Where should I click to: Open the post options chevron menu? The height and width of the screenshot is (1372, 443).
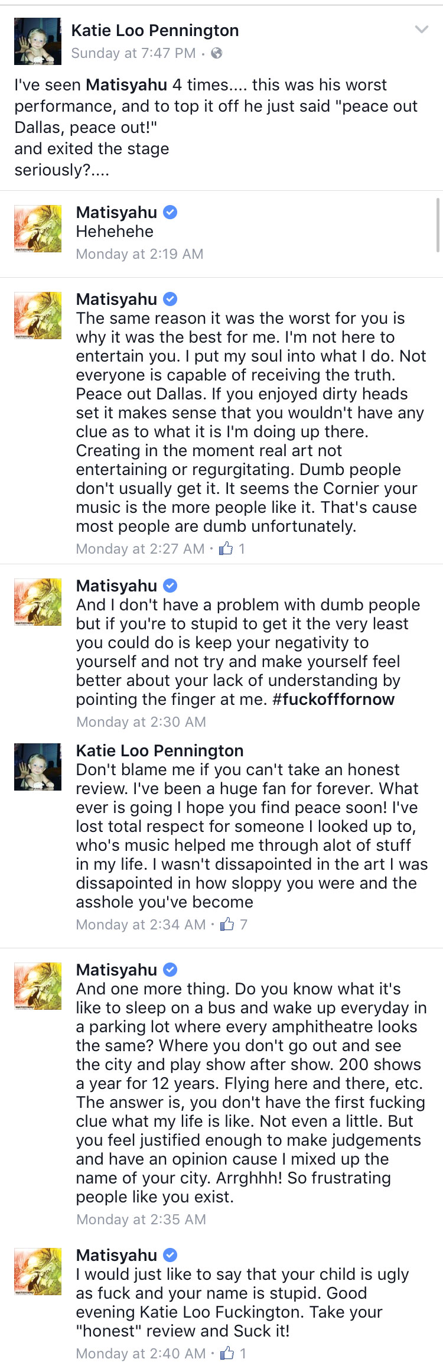(x=421, y=30)
